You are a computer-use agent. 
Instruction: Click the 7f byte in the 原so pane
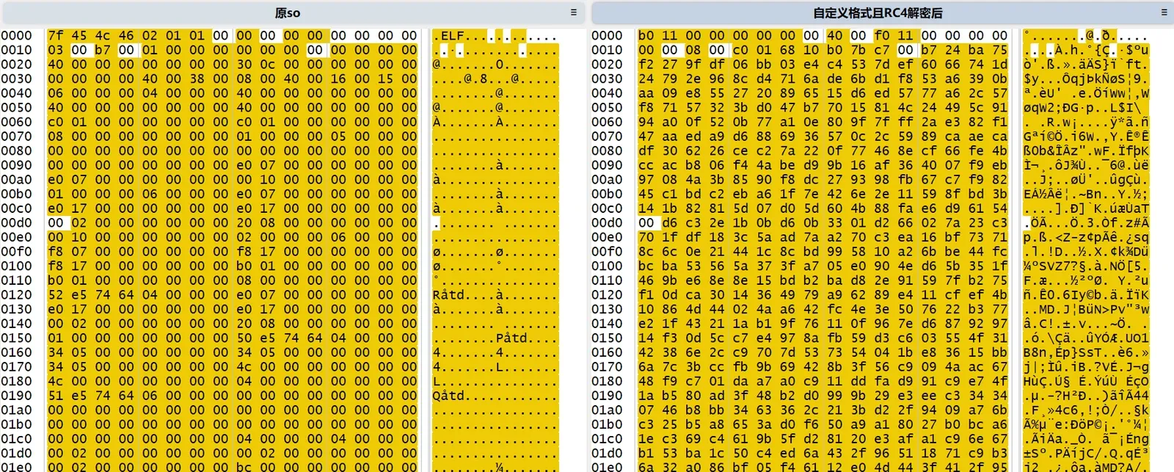(x=56, y=35)
